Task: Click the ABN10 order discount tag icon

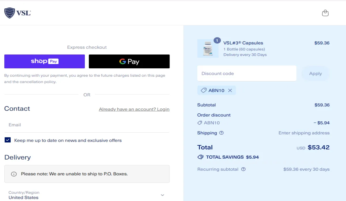Action: pos(200,123)
